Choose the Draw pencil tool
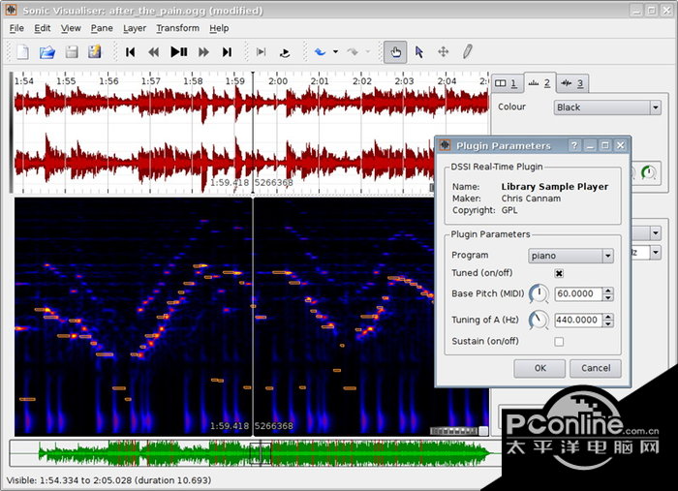 [467, 51]
